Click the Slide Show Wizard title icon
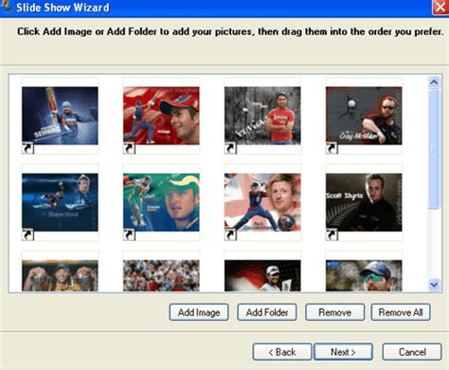Screen dimensions: 449x370 tap(6, 7)
